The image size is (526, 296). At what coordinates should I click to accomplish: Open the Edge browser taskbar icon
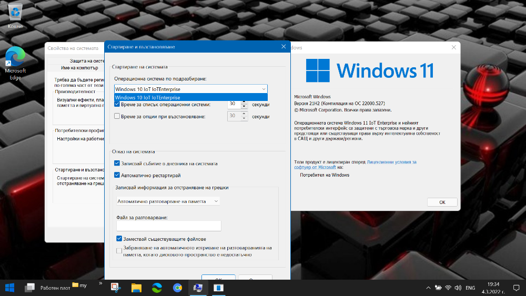pyautogui.click(x=157, y=288)
